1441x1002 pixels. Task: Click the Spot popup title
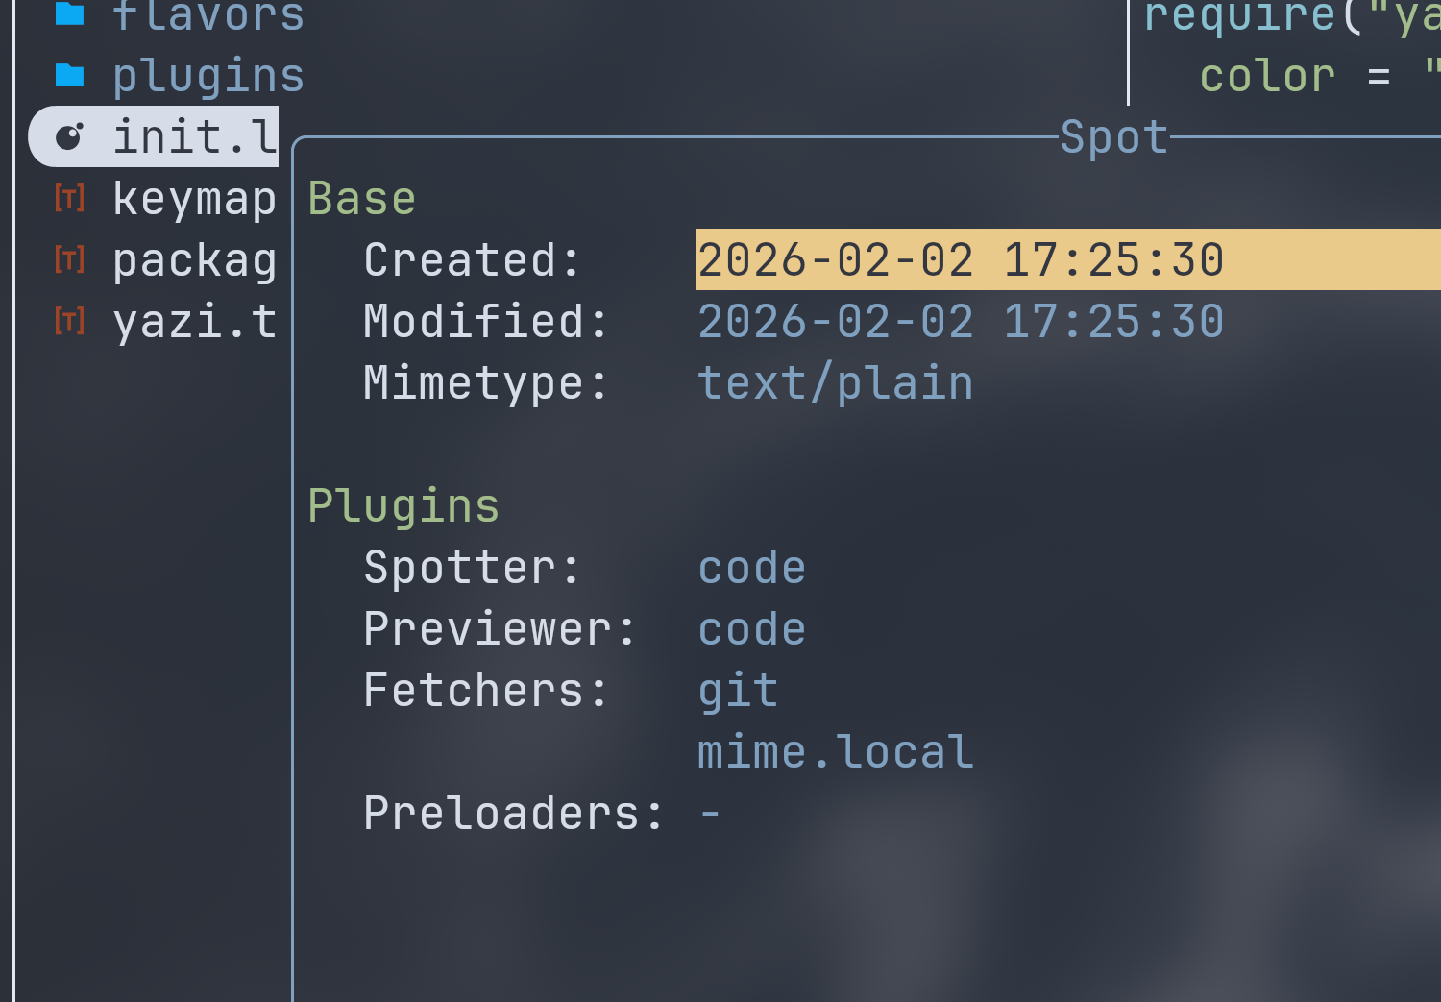click(1113, 137)
